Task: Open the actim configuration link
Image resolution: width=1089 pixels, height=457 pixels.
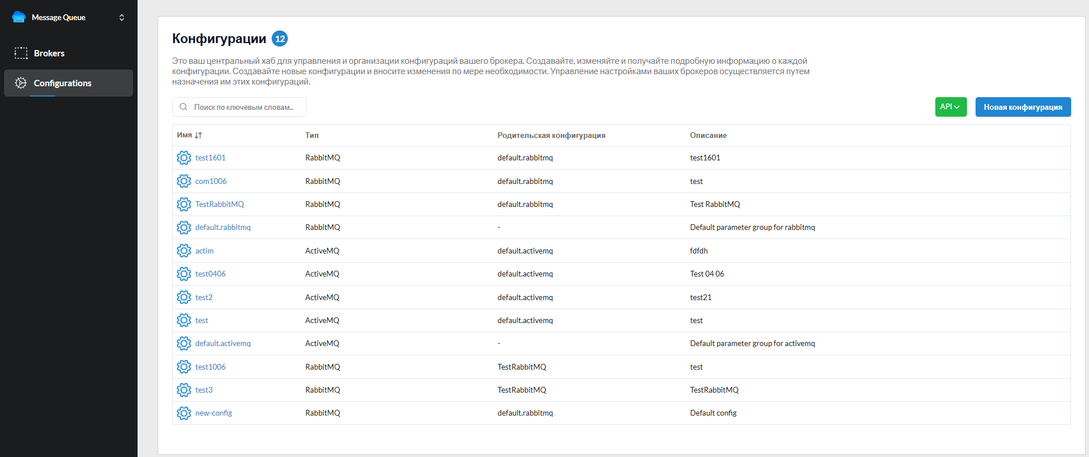Action: tap(204, 251)
